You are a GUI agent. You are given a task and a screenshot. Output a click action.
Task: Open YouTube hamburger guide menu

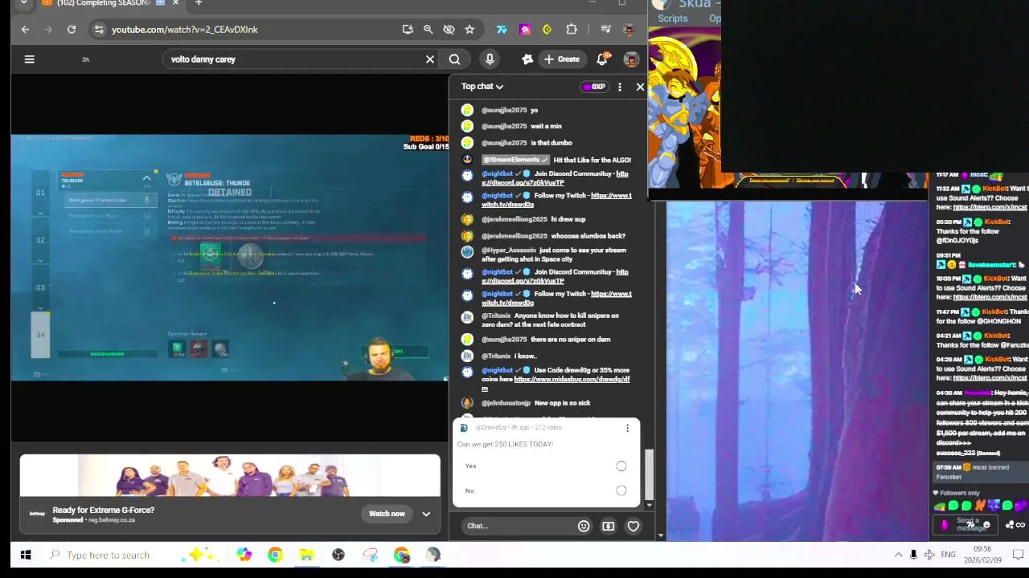point(29,59)
